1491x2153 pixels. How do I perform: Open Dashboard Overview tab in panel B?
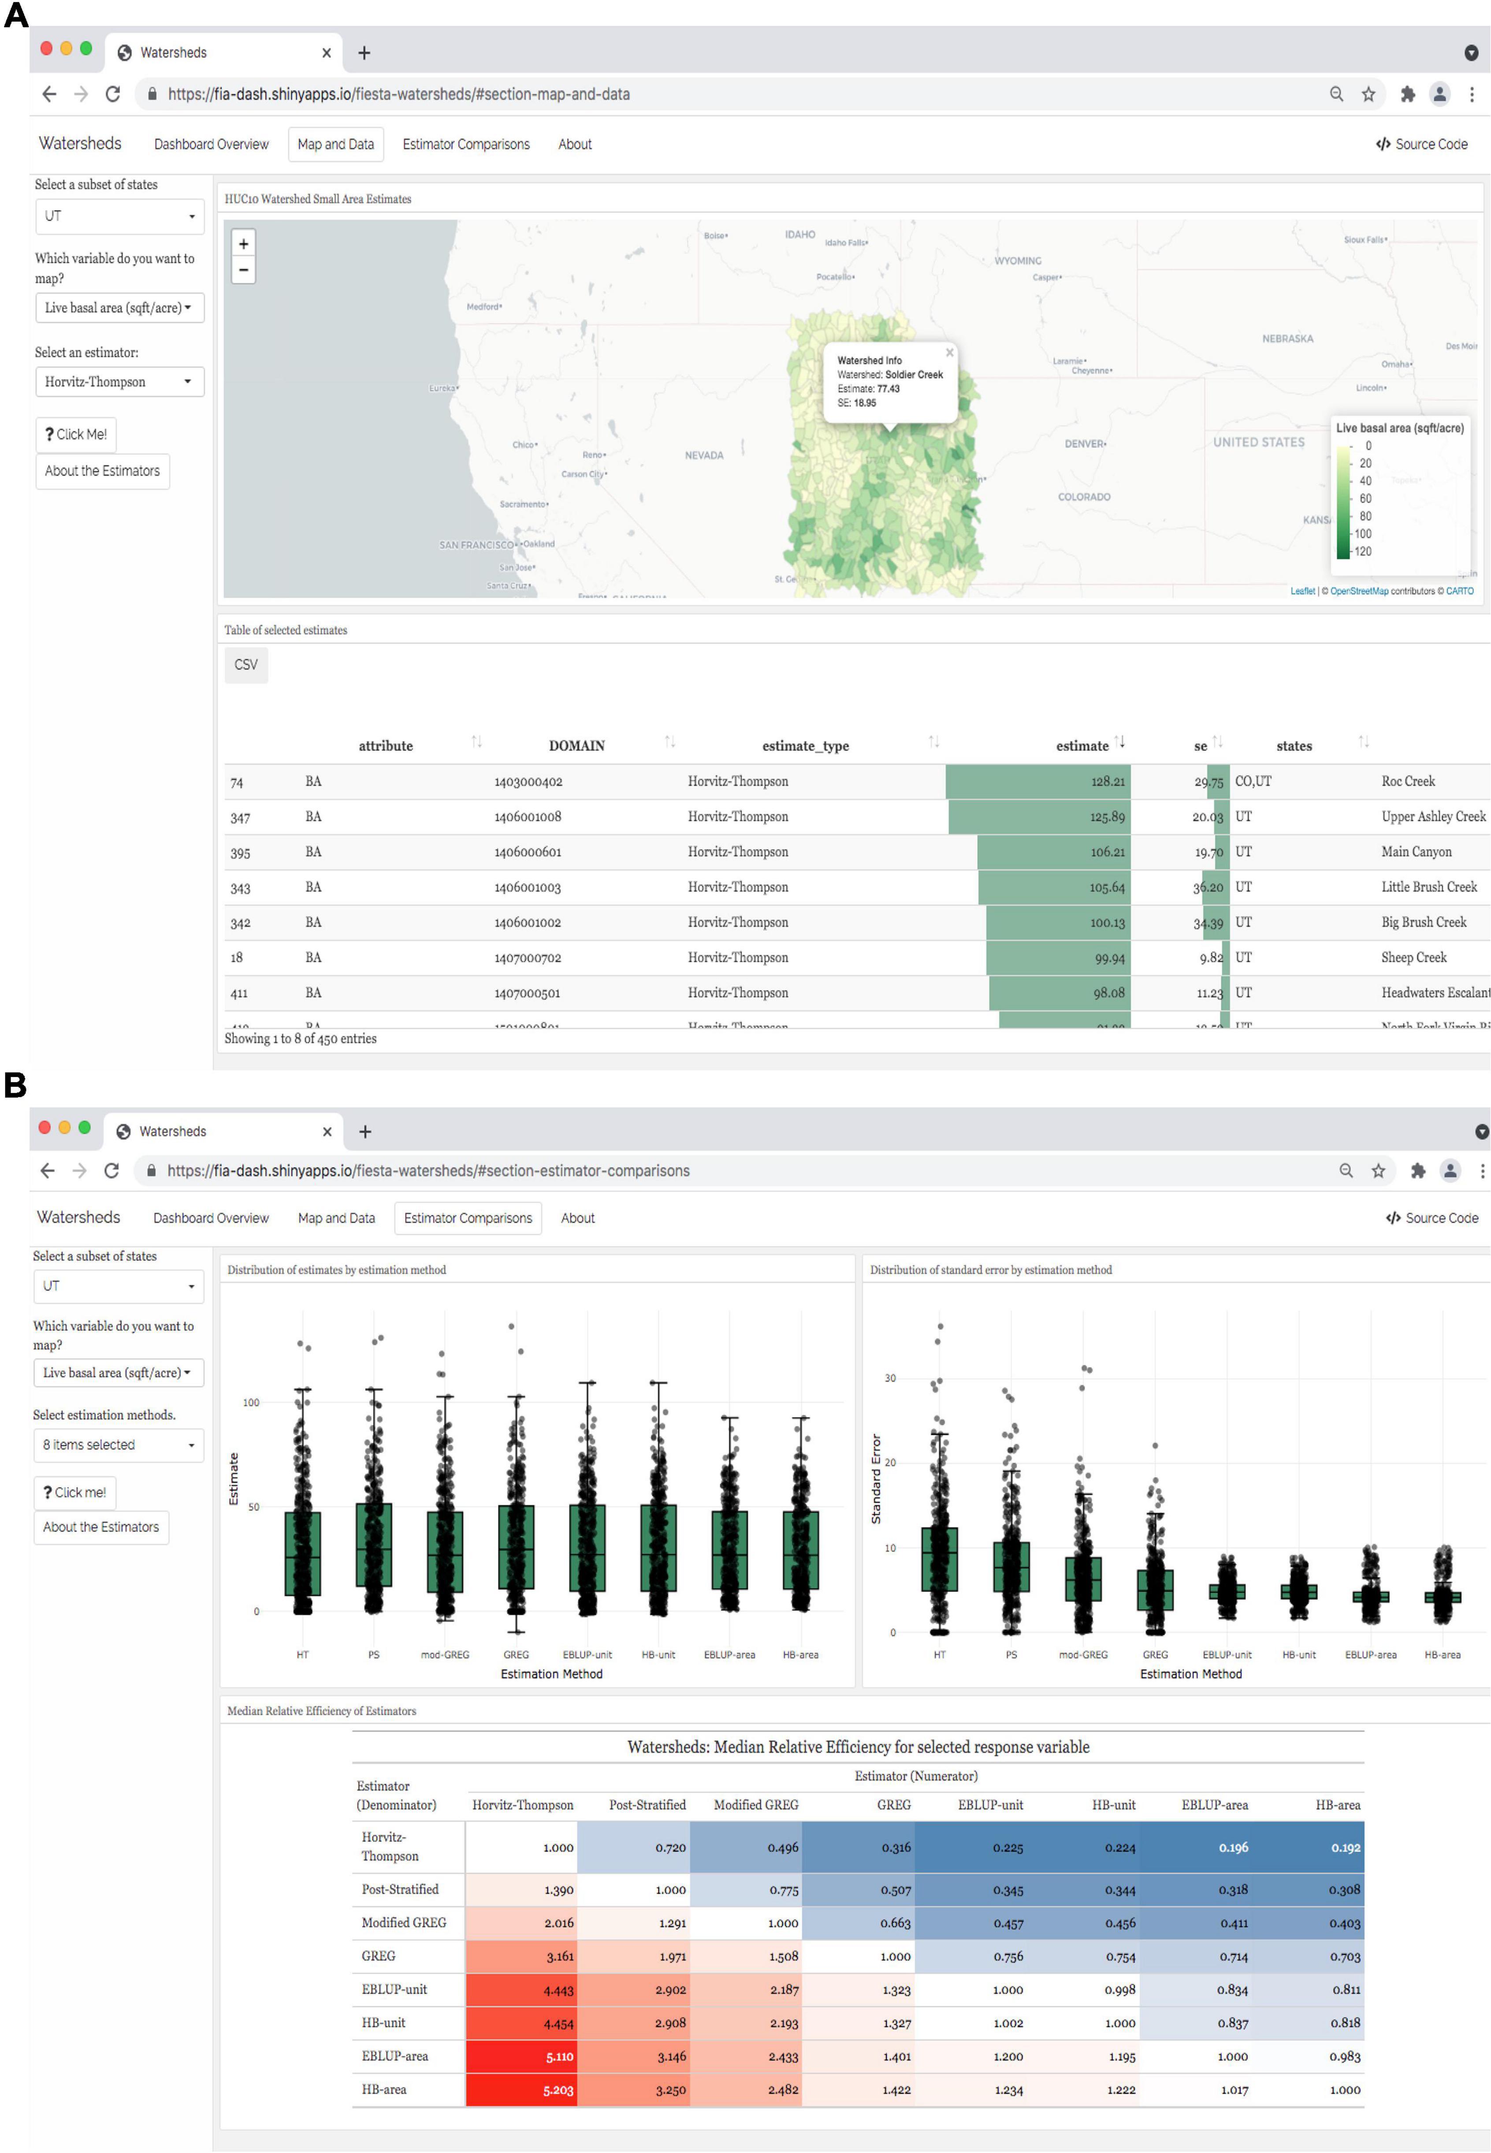(x=211, y=1218)
